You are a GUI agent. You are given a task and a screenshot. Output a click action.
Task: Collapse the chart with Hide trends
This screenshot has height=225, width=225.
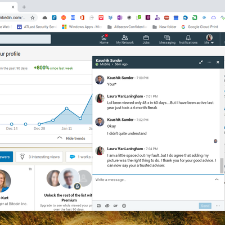(71, 138)
